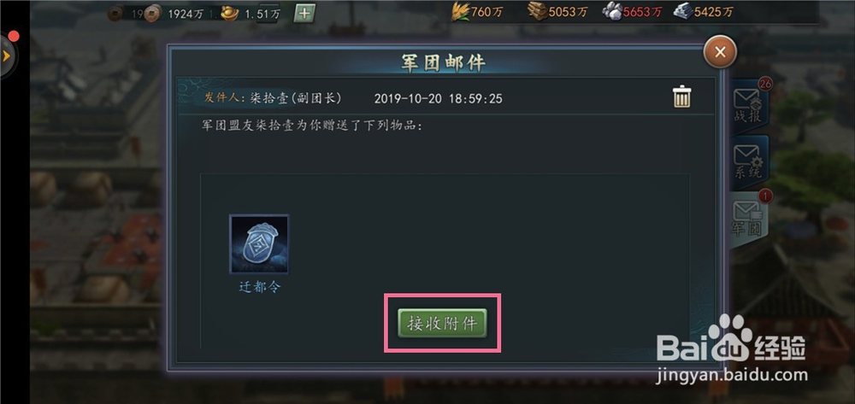Click the green plus to add gold

click(x=304, y=13)
